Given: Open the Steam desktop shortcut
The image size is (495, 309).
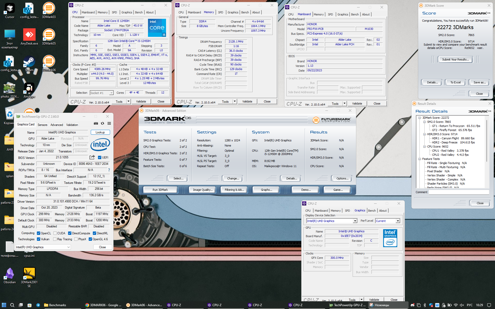Looking at the screenshot, I should coord(29,64).
